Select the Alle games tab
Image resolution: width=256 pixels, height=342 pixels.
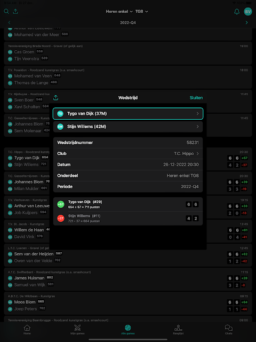128,329
